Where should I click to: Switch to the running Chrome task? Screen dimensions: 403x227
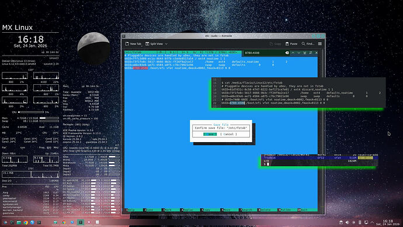click(x=64, y=222)
